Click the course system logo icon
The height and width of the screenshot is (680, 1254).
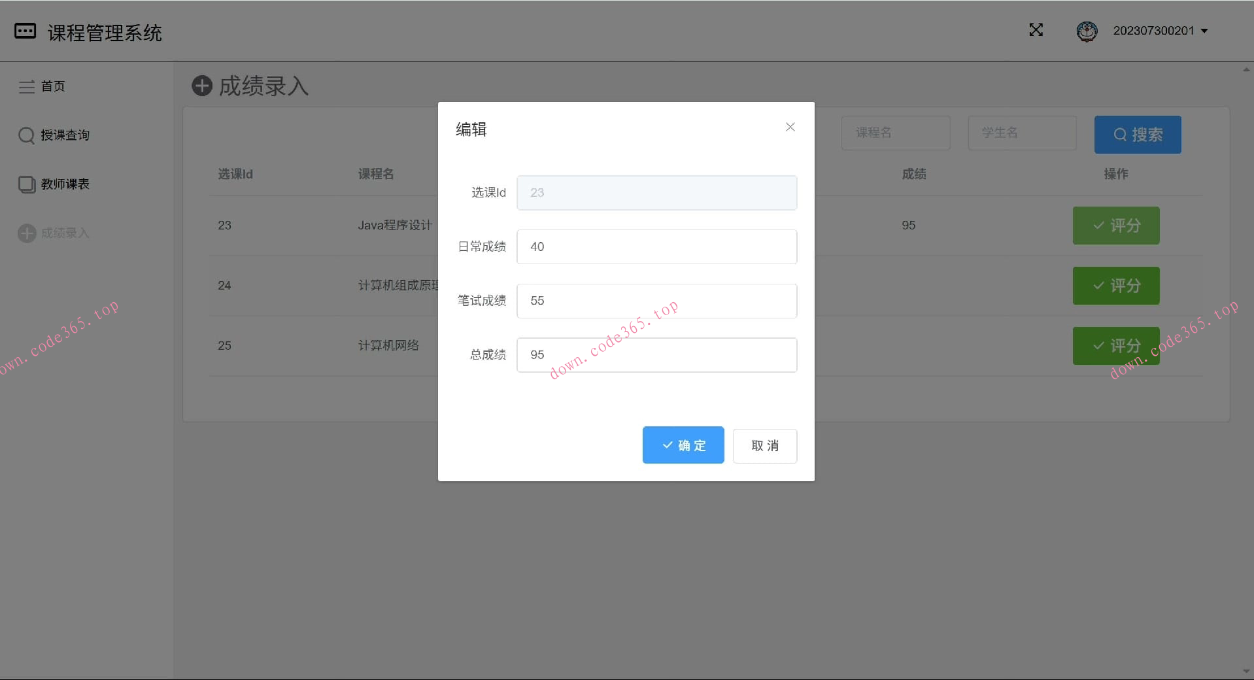point(25,31)
